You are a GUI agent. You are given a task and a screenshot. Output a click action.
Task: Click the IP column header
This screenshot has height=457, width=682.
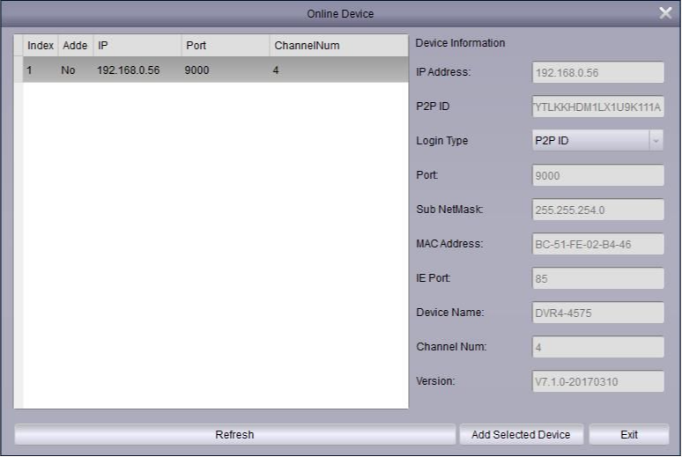[x=136, y=45]
